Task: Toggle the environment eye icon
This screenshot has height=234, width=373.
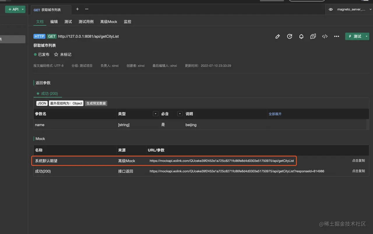Action: [x=331, y=9]
